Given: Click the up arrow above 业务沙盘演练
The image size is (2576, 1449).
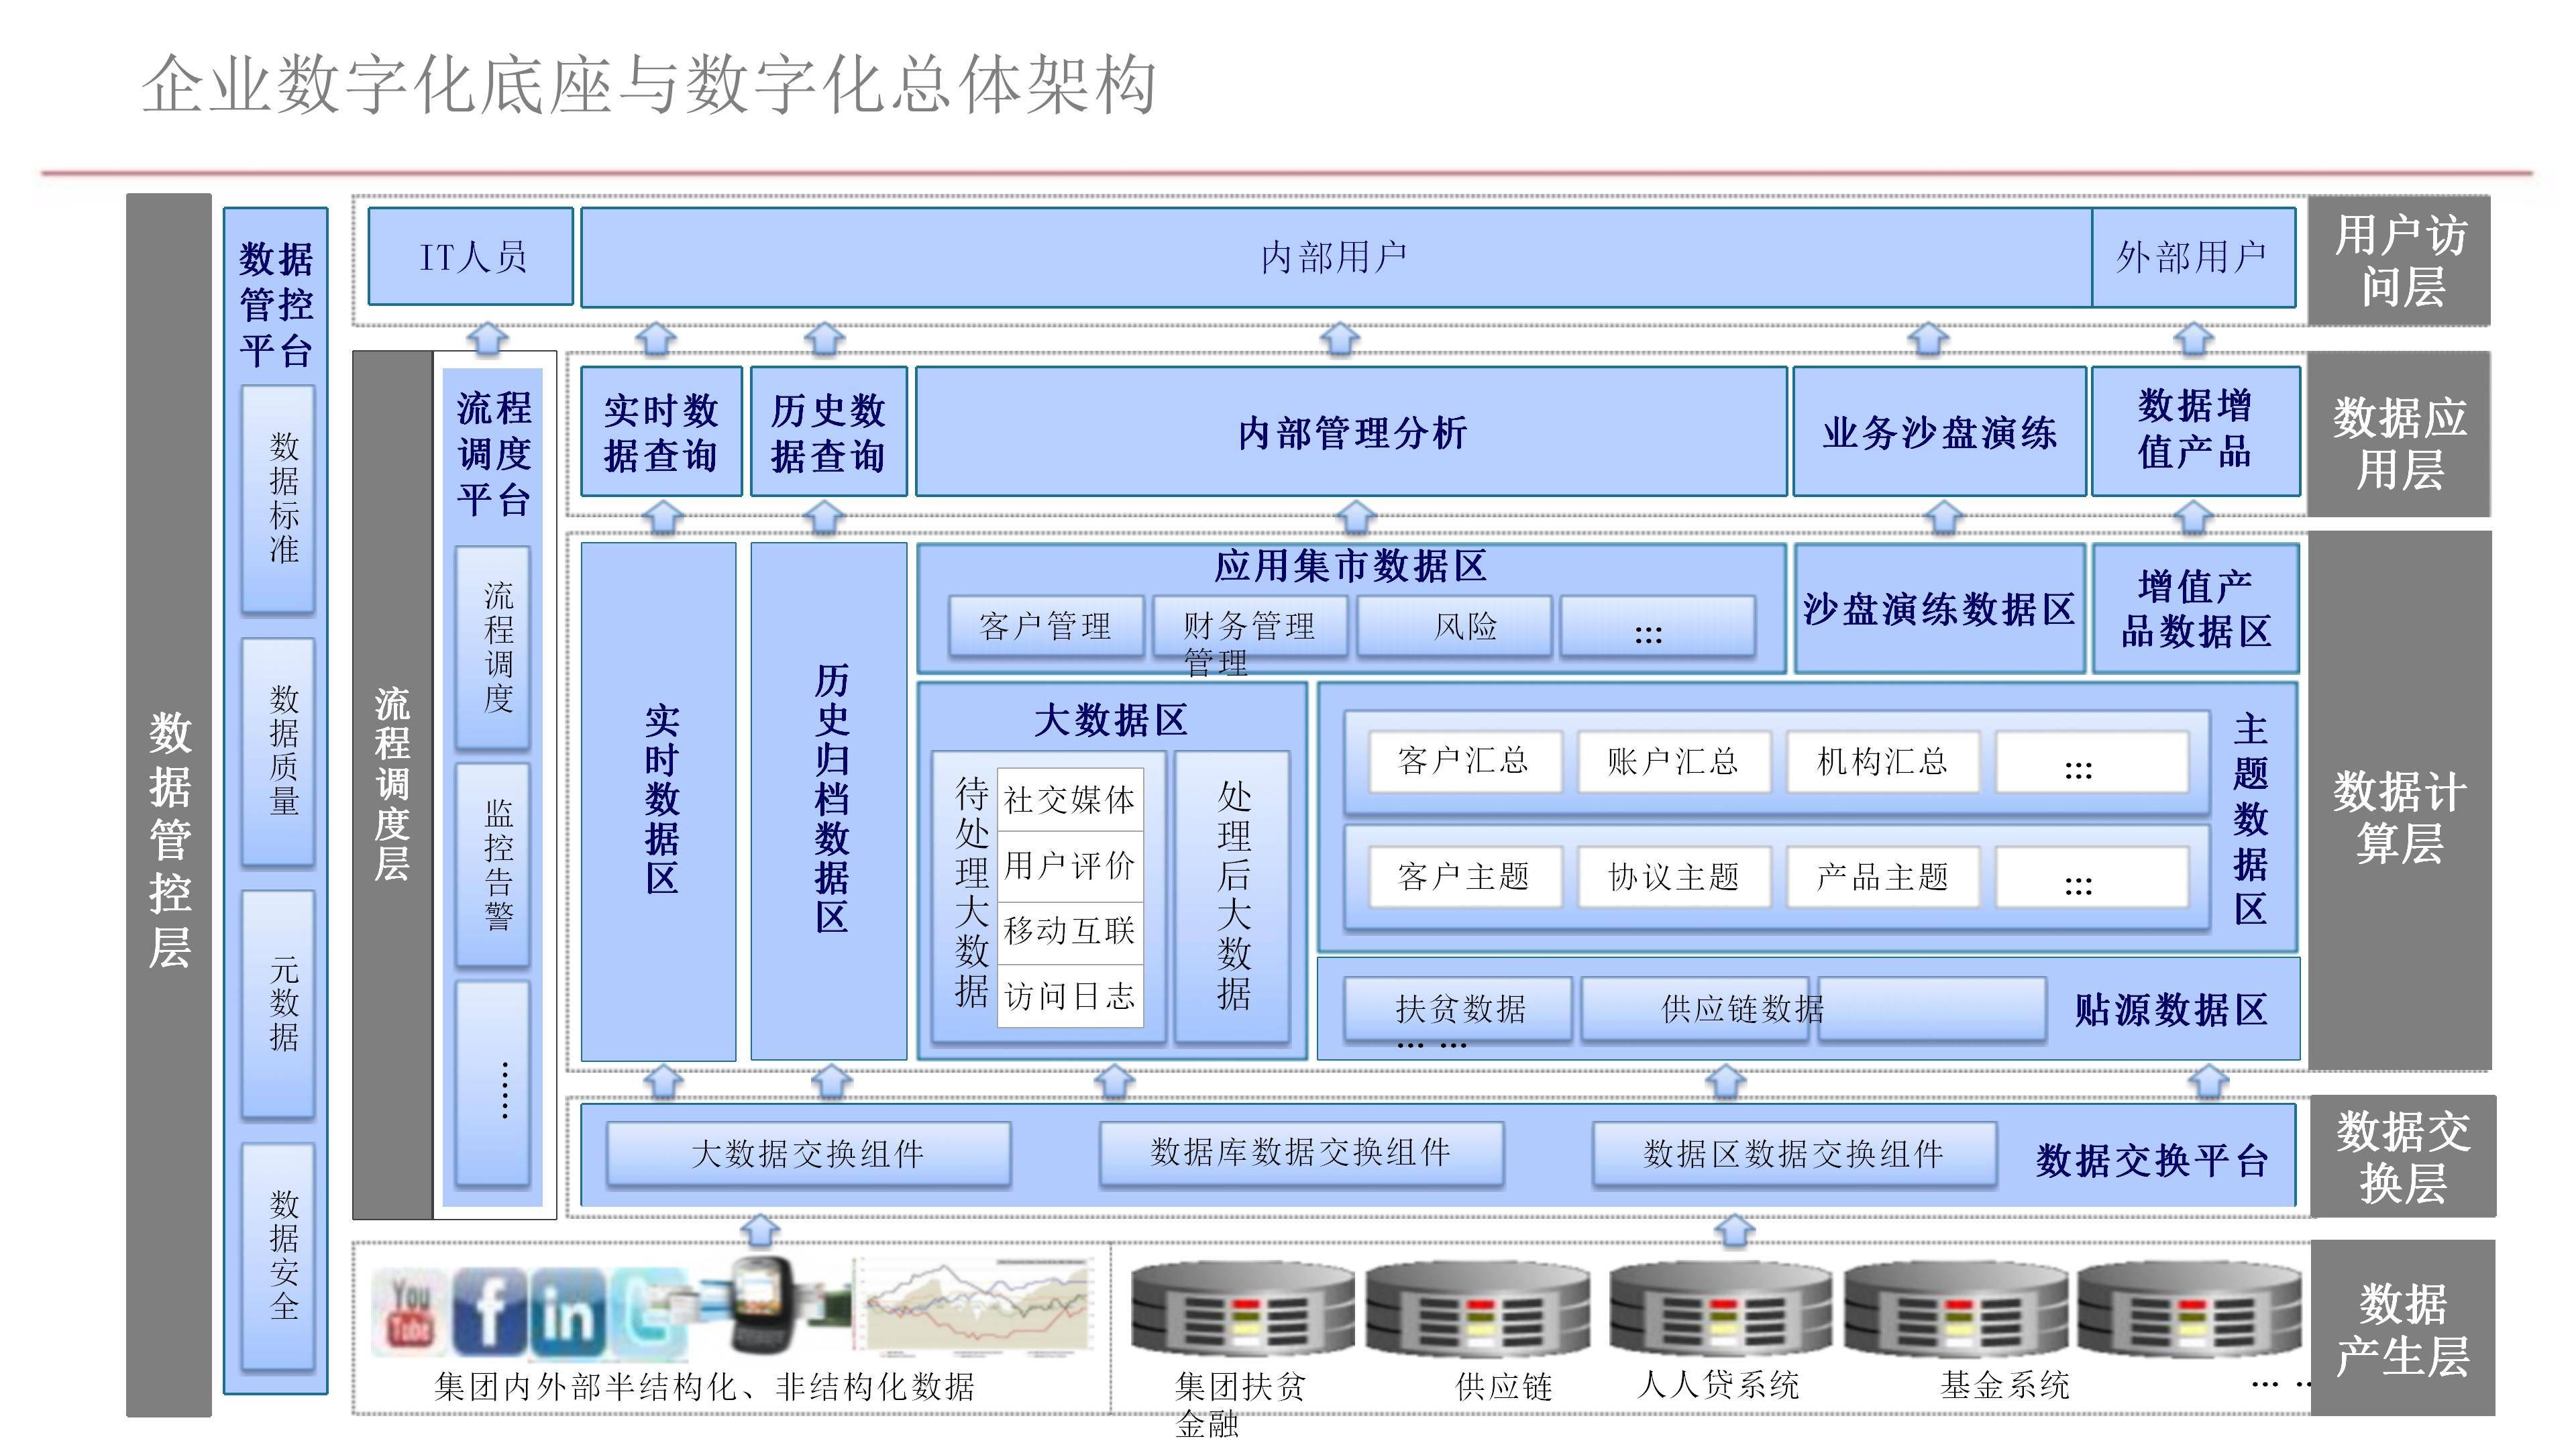Looking at the screenshot, I should (x=1929, y=338).
